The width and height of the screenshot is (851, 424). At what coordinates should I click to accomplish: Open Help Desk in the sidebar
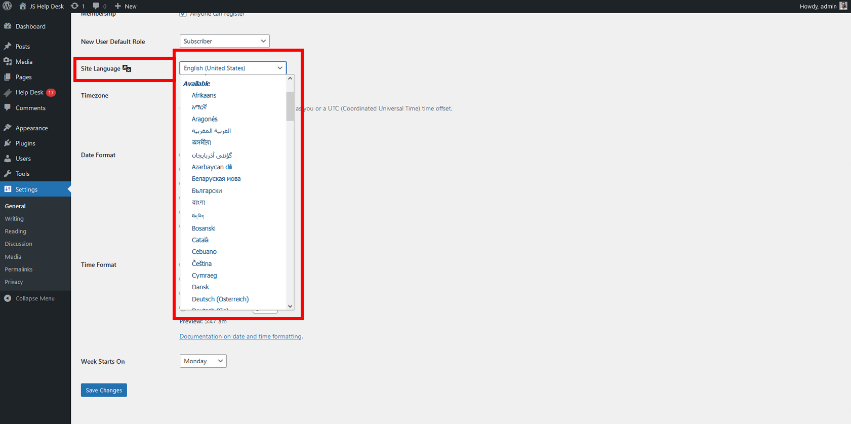[x=29, y=92]
